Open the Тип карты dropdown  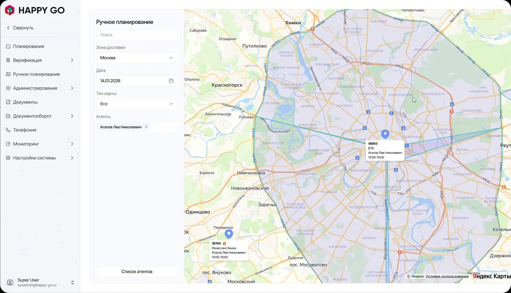tap(137, 104)
